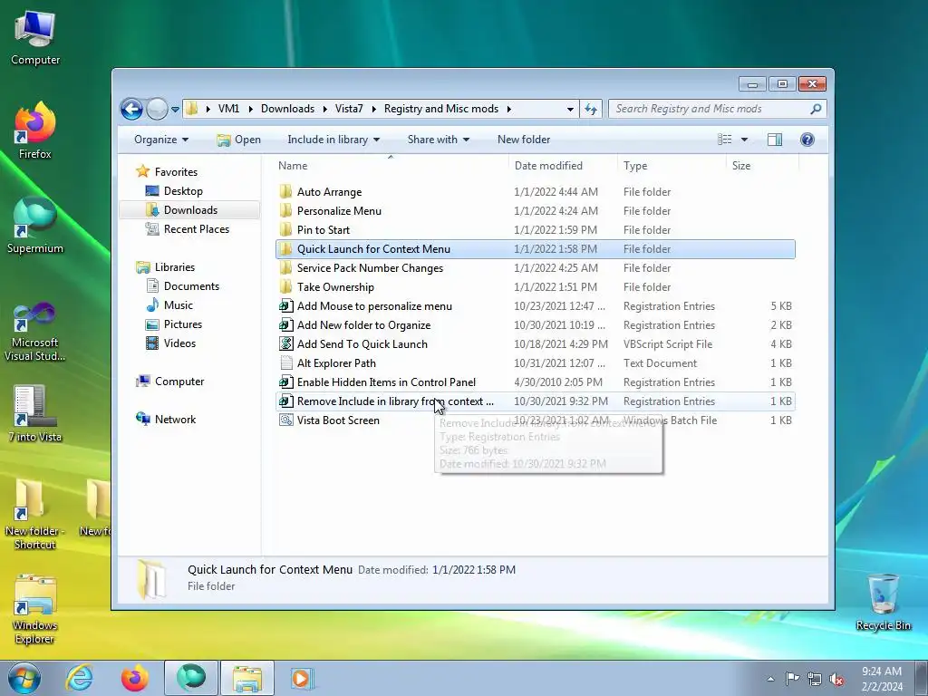Click the Recycle Bin desktop icon
This screenshot has height=696, width=928.
pyautogui.click(x=883, y=602)
